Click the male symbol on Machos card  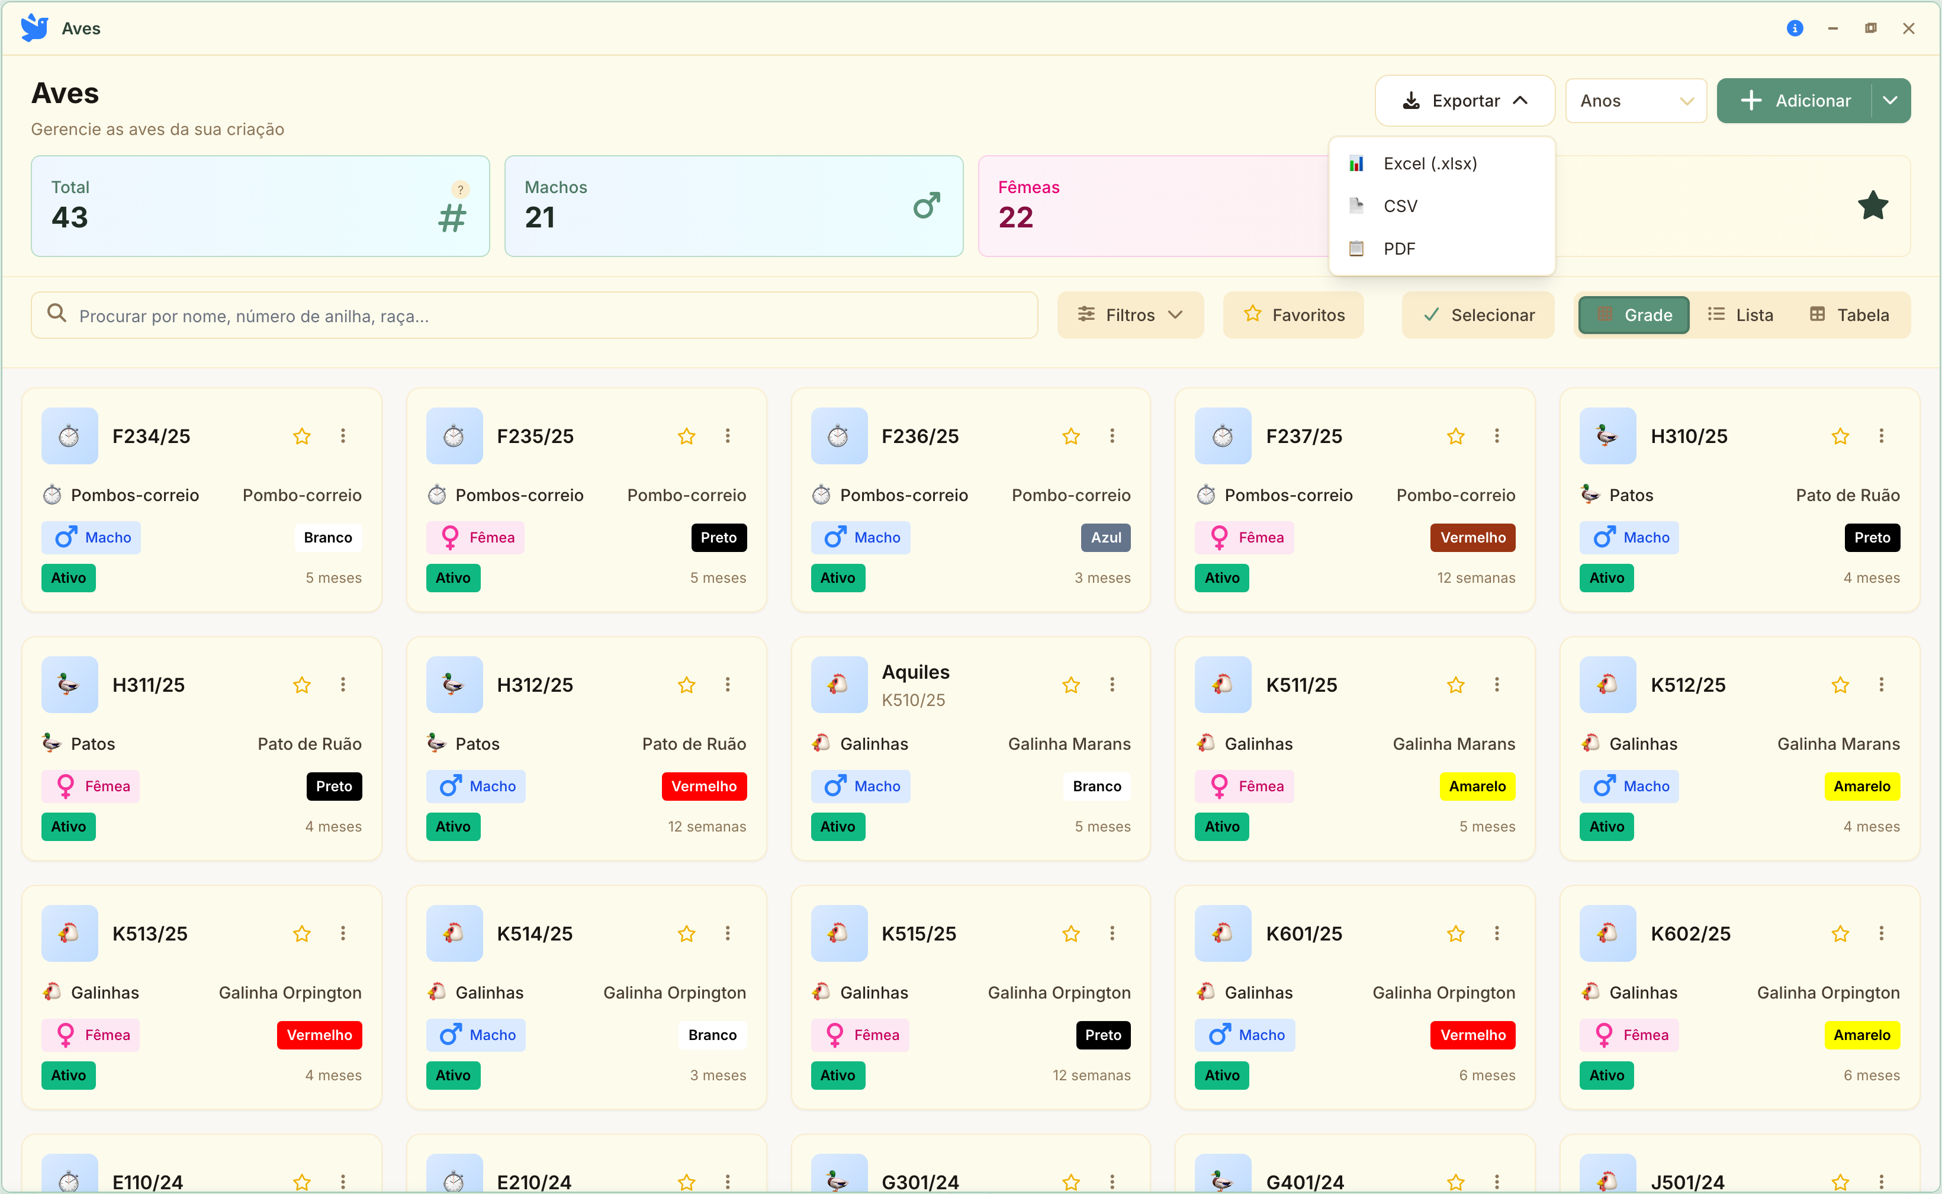[927, 206]
